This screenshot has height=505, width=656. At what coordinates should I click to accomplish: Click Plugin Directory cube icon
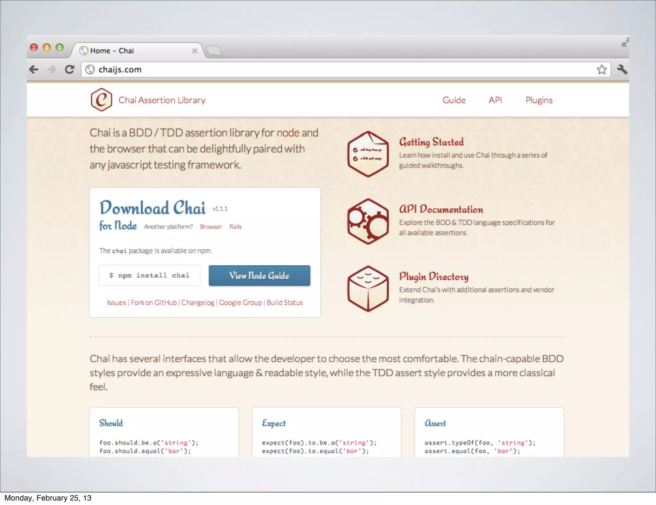pyautogui.click(x=368, y=289)
